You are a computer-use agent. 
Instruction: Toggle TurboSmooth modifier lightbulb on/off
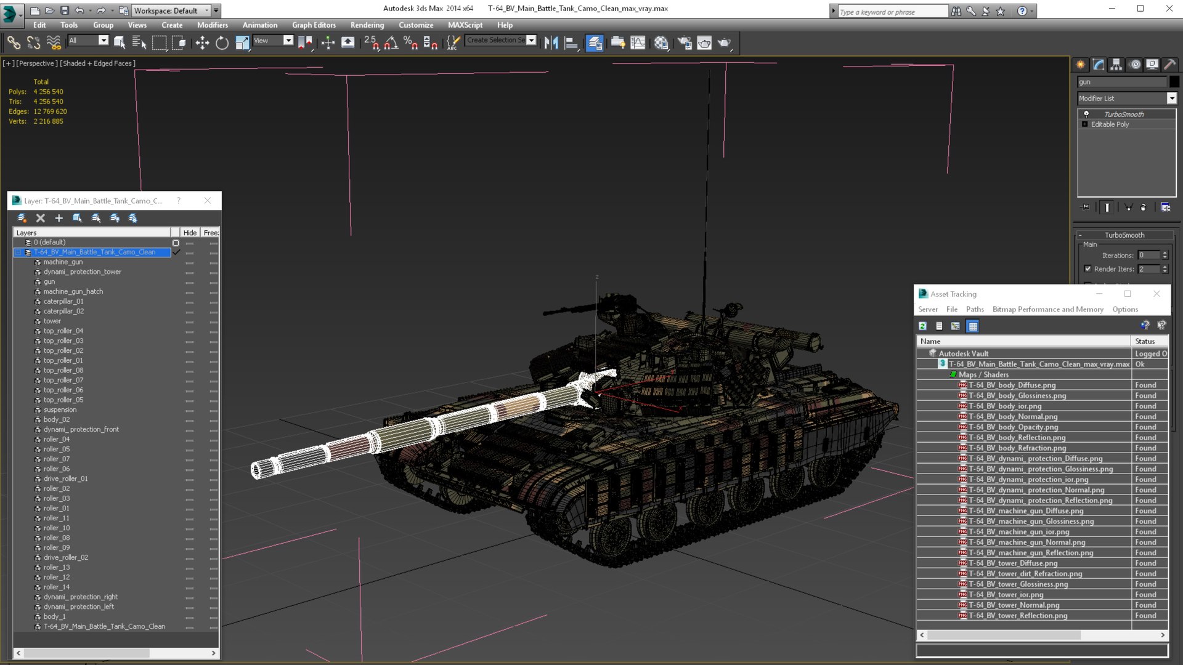pos(1086,114)
